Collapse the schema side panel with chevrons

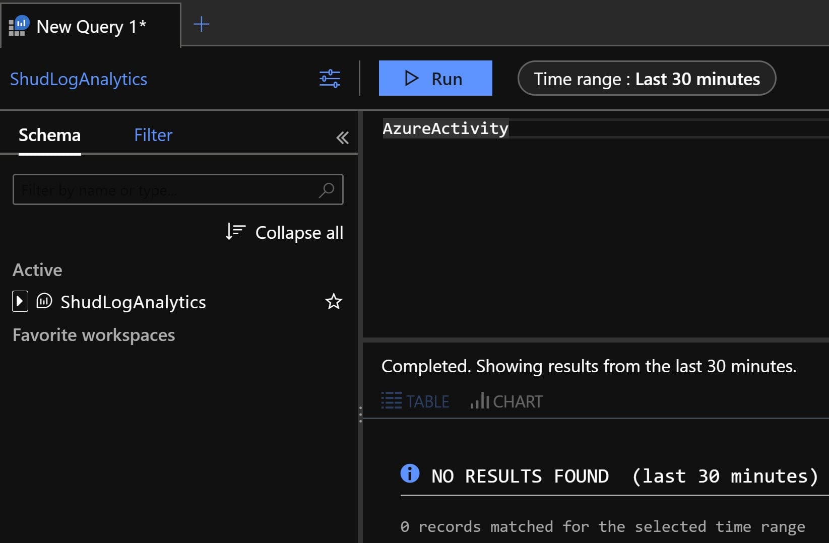[342, 138]
